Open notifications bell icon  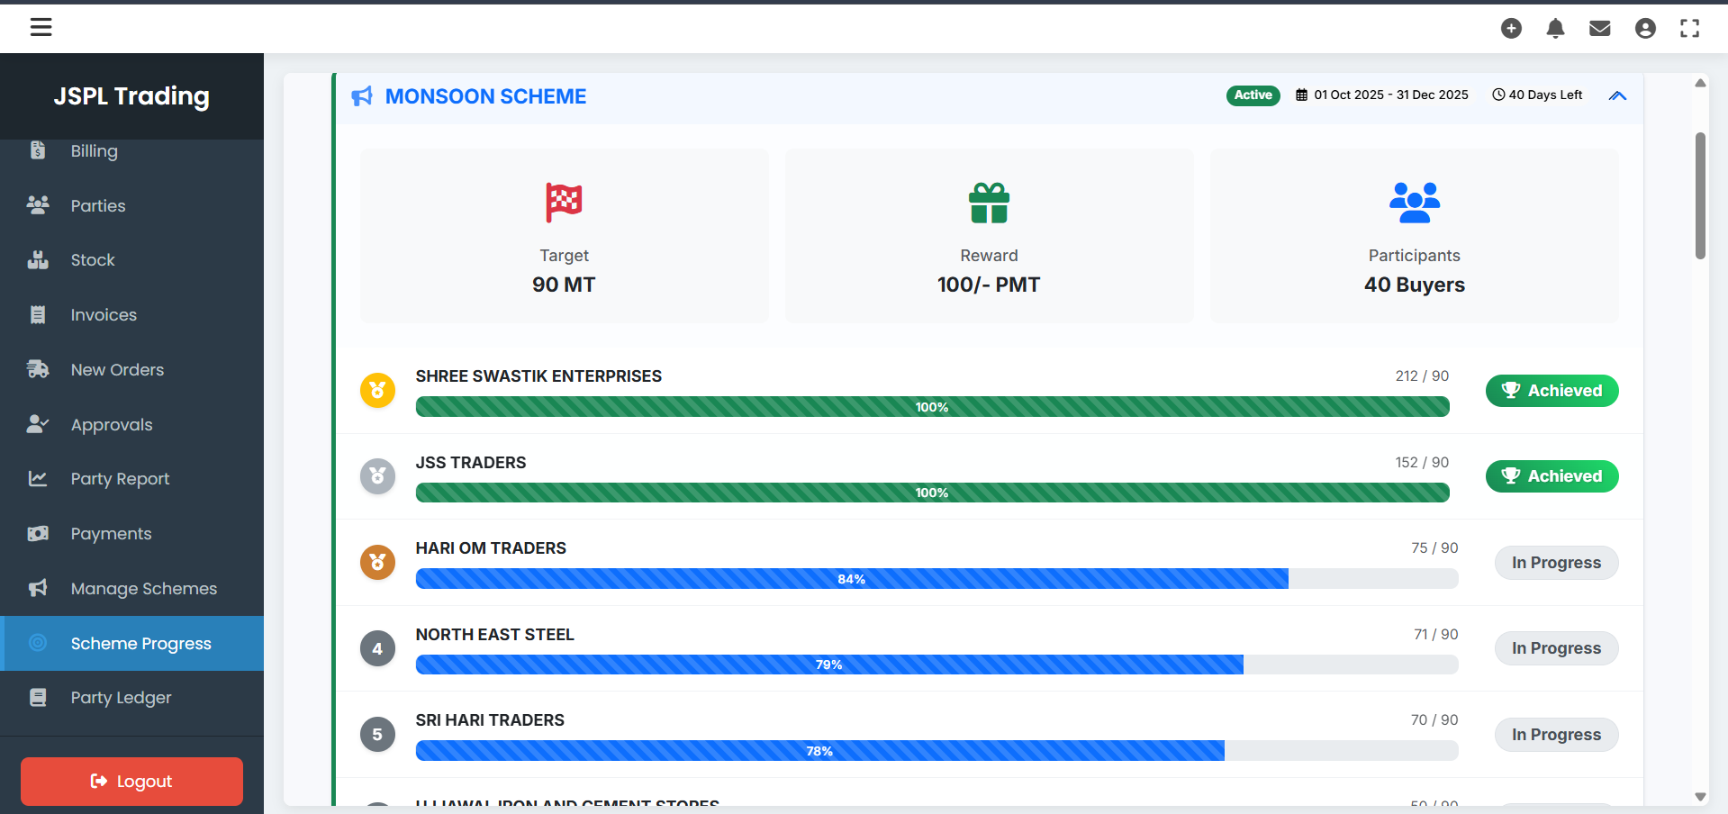click(1555, 29)
